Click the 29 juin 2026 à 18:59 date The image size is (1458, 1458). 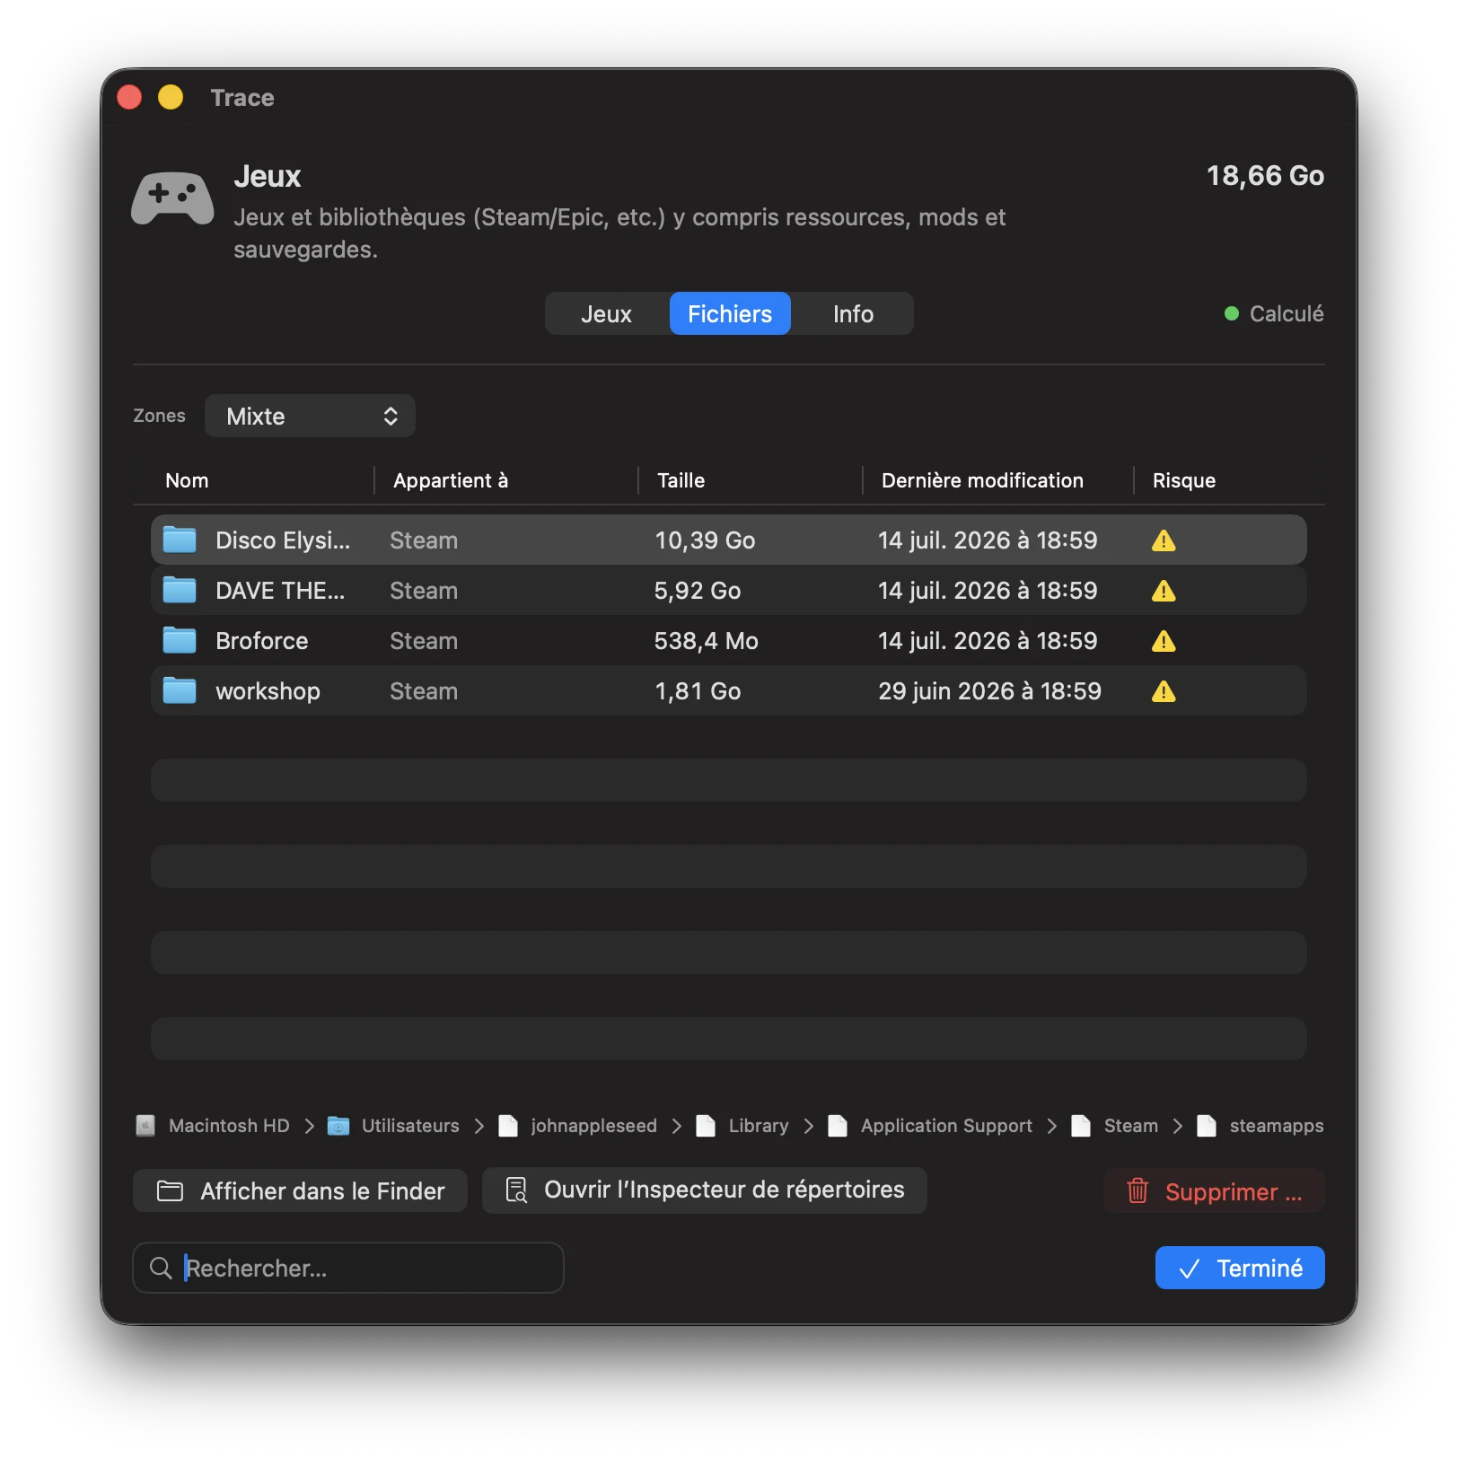[989, 691]
